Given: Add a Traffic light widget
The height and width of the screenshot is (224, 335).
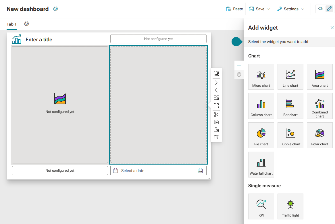Looking at the screenshot, I should tap(290, 206).
